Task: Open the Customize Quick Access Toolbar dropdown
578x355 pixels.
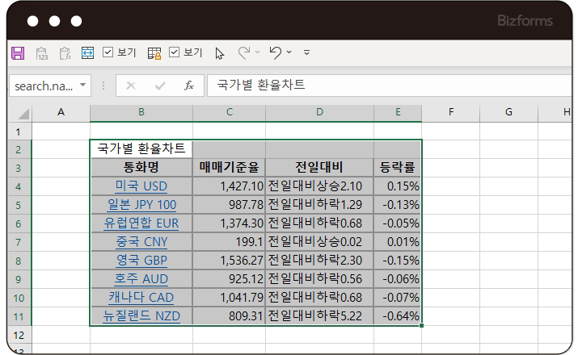Action: pyautogui.click(x=306, y=53)
